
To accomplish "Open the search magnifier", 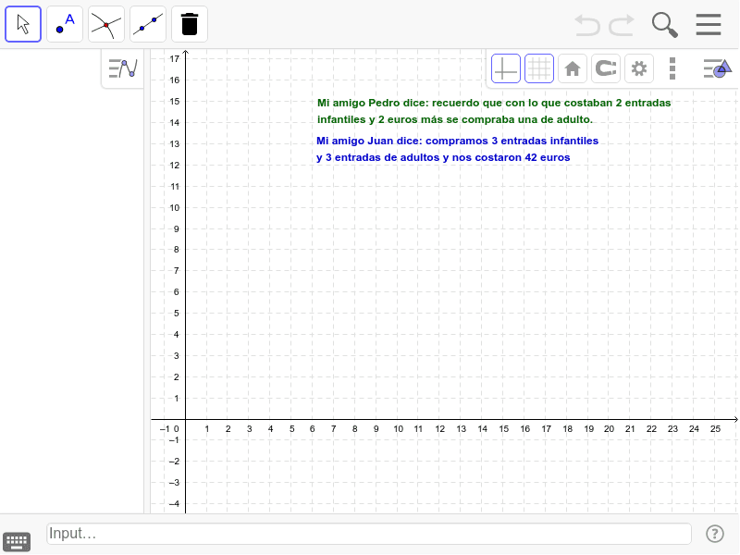I will 665,25.
